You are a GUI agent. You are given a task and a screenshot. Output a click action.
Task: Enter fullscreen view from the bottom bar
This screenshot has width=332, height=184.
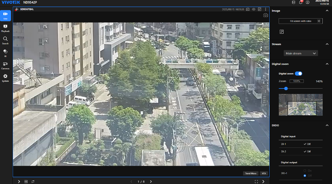pyautogui.click(x=256, y=182)
